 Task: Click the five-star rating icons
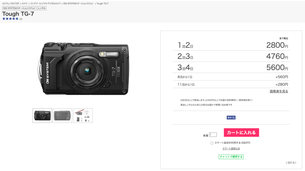(x=10, y=19)
